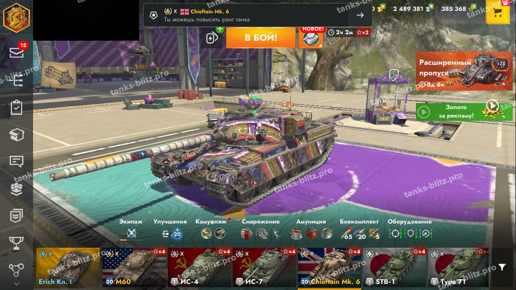Open the shopping cart store
Screen dimensions: 516x290
[x=498, y=12]
